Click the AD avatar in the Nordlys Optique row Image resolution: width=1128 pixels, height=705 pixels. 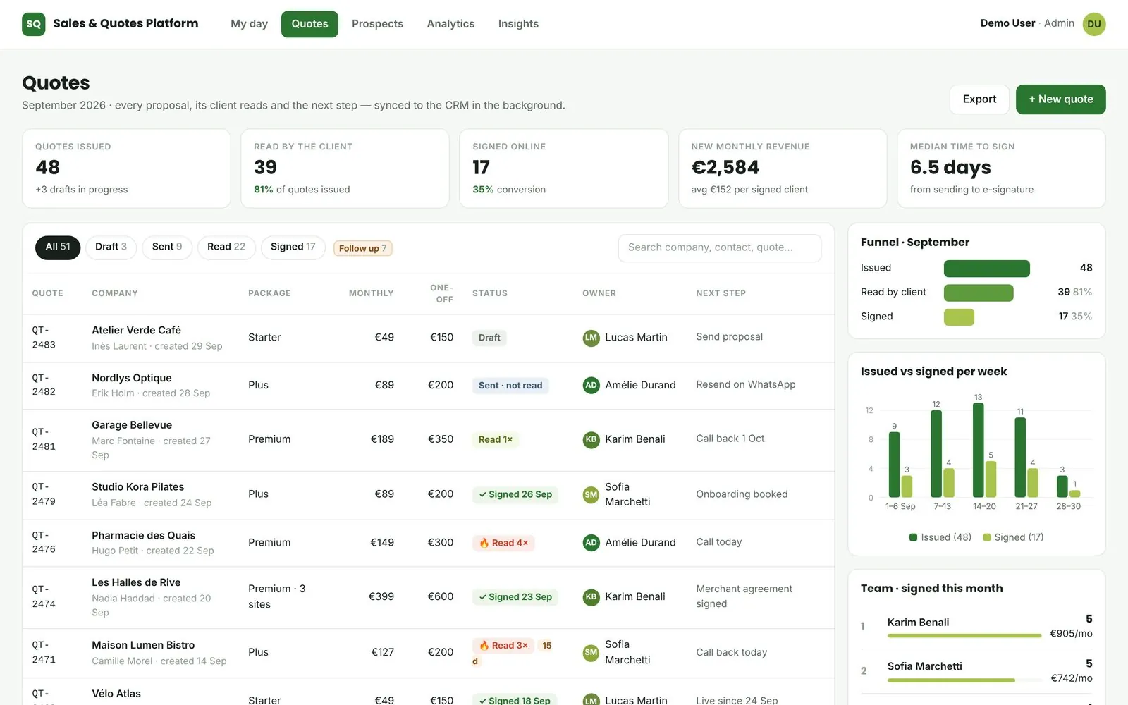(x=591, y=385)
